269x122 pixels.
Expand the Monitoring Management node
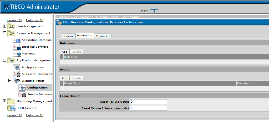click(5, 101)
